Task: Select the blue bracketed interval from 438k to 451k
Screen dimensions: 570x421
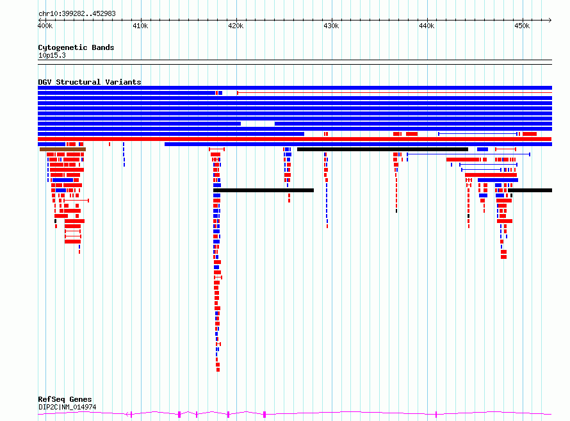Action: [x=468, y=154]
